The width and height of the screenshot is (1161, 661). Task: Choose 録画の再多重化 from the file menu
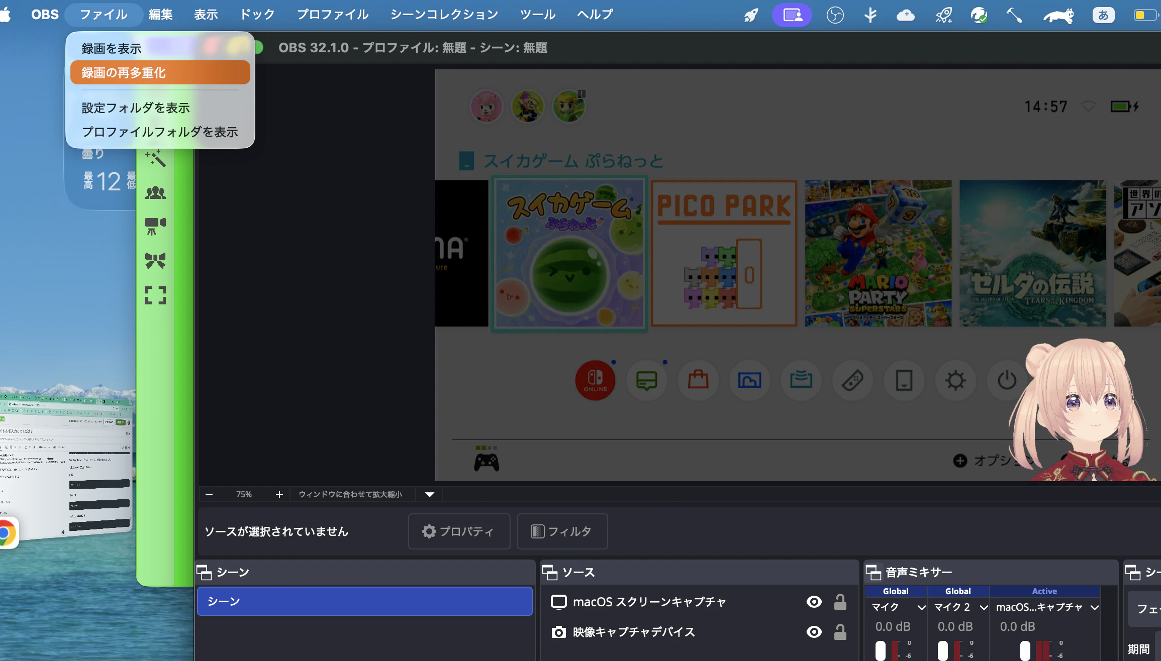(160, 73)
